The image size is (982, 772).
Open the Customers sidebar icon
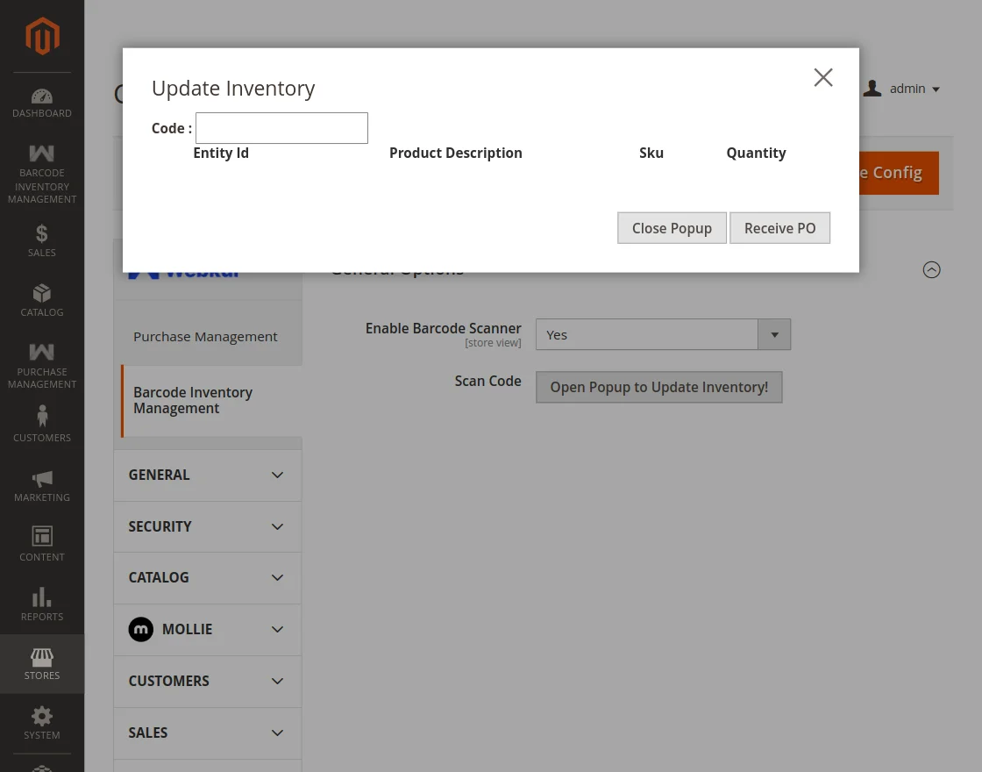click(42, 416)
